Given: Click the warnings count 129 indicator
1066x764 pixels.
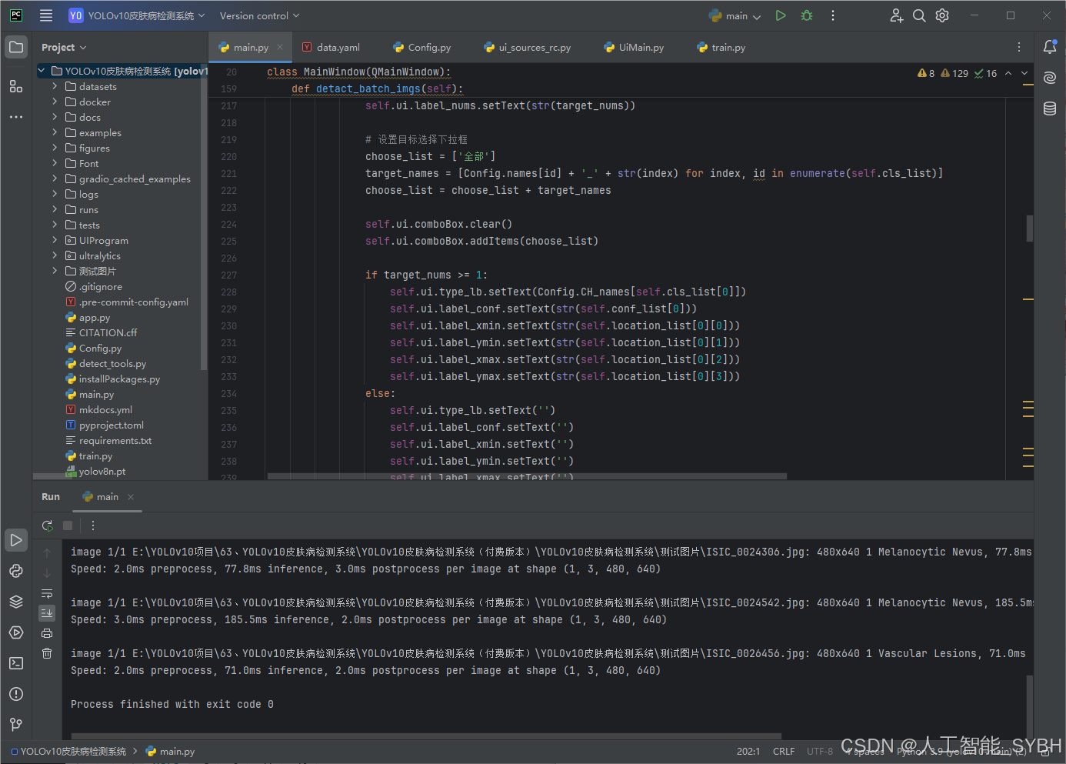Looking at the screenshot, I should 954,73.
